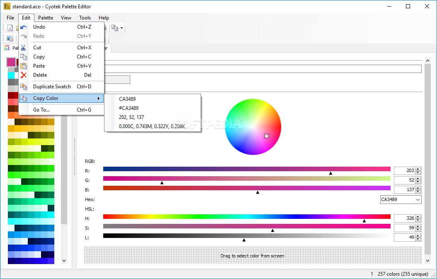
Task: Click the Undo arrow icon in Edit menu
Action: click(x=24, y=27)
